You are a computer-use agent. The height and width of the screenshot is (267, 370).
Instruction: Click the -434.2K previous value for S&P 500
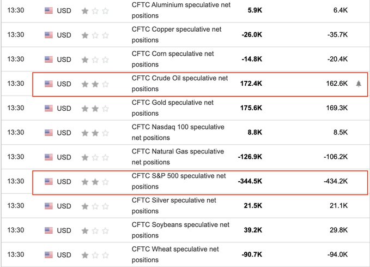click(x=335, y=181)
